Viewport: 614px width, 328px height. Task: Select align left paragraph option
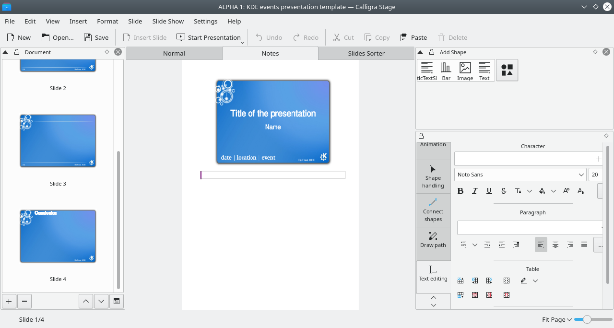point(541,245)
